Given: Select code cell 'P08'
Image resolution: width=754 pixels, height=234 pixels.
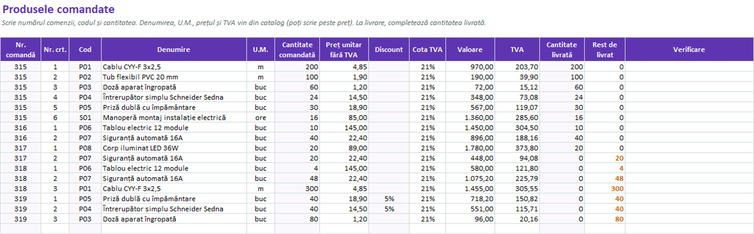Looking at the screenshot, I should coord(85,148).
